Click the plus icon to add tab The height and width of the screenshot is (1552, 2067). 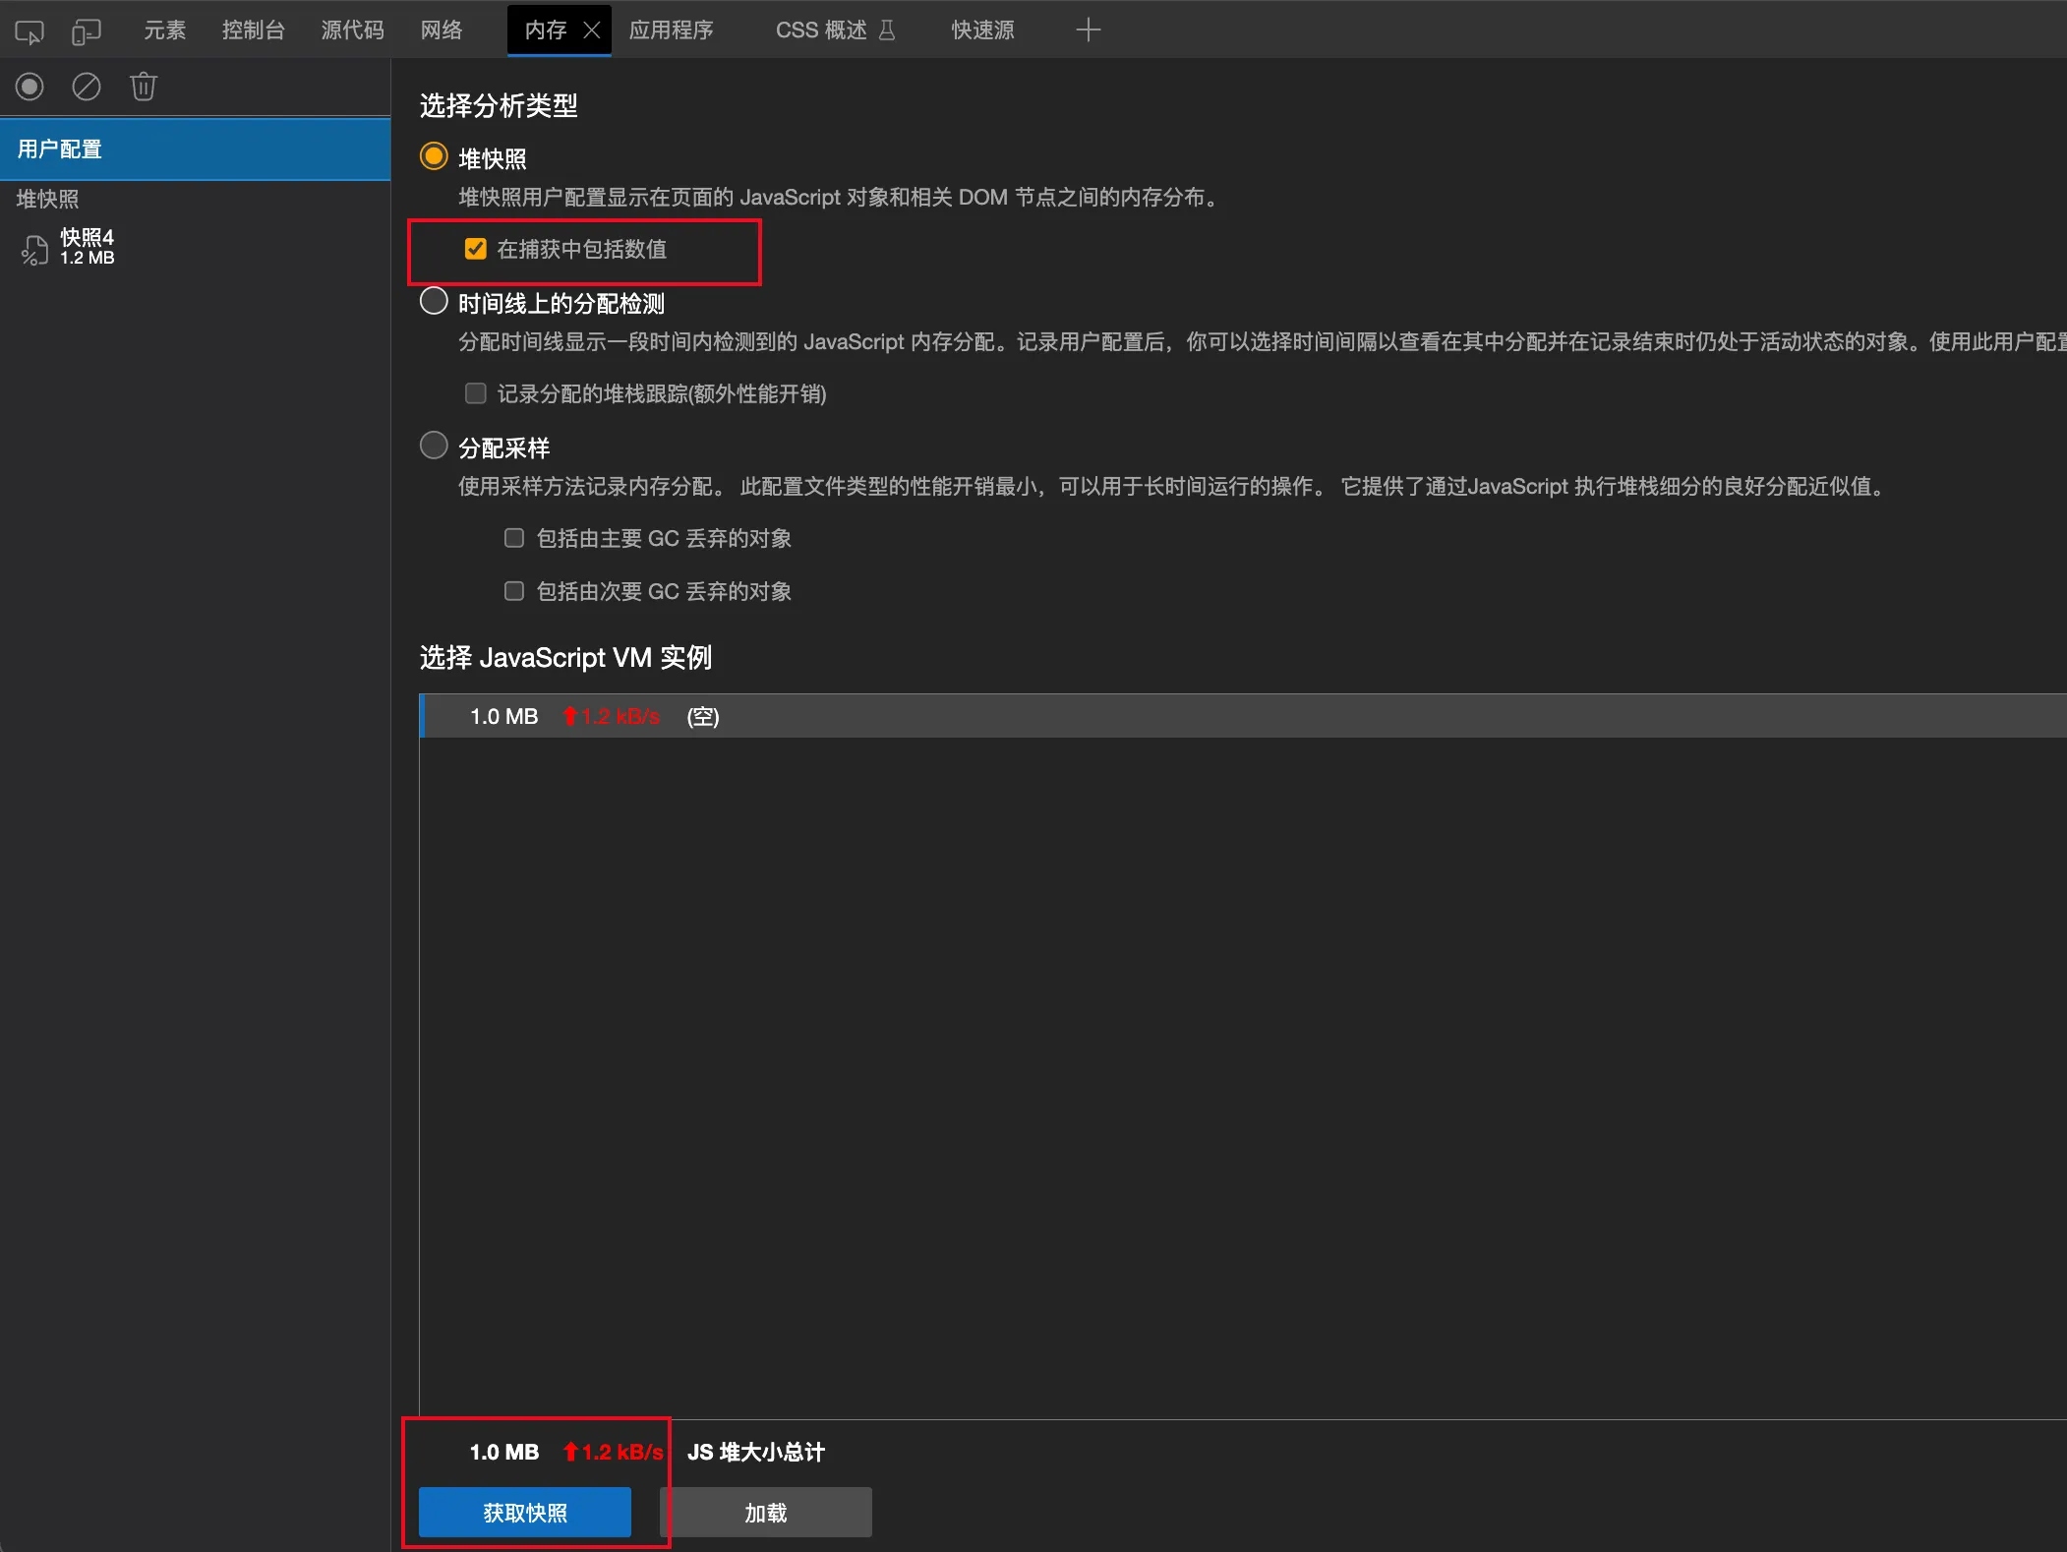(x=1088, y=30)
